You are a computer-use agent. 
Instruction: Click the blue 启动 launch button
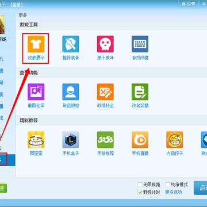pos(200,188)
